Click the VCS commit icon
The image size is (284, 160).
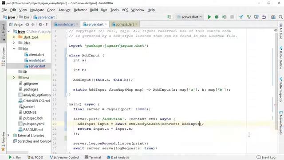(249, 17)
